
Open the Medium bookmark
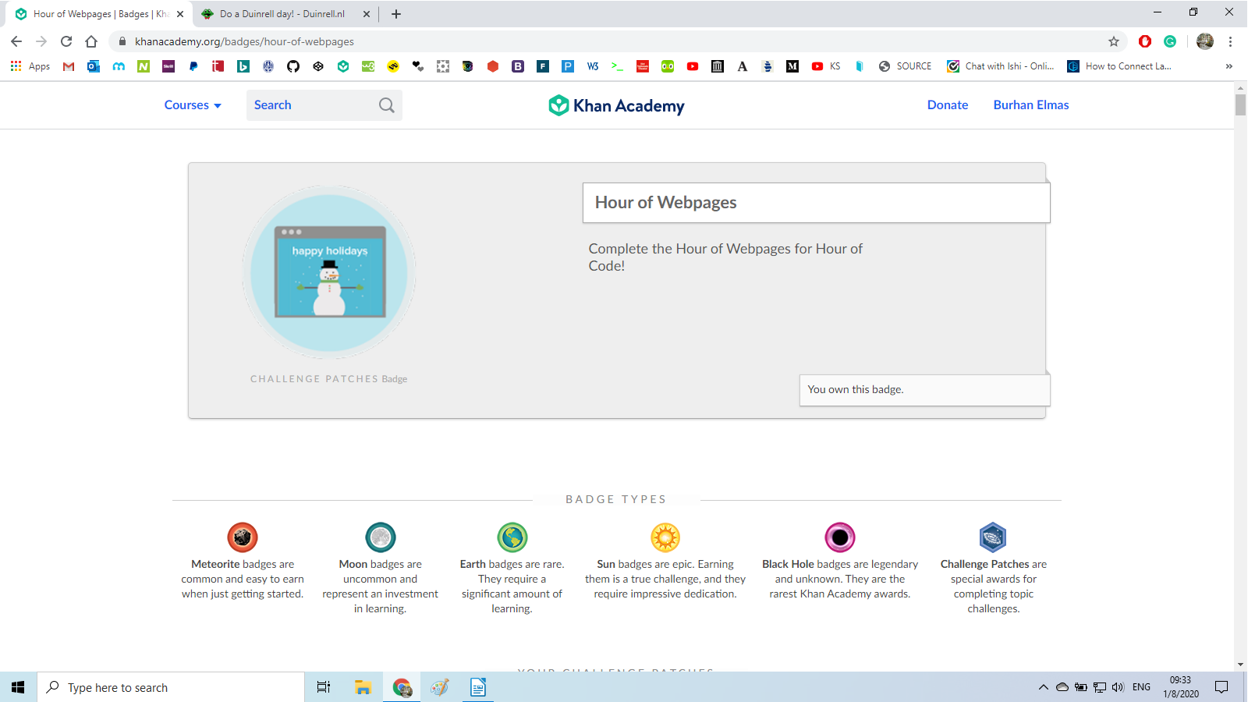coord(792,66)
